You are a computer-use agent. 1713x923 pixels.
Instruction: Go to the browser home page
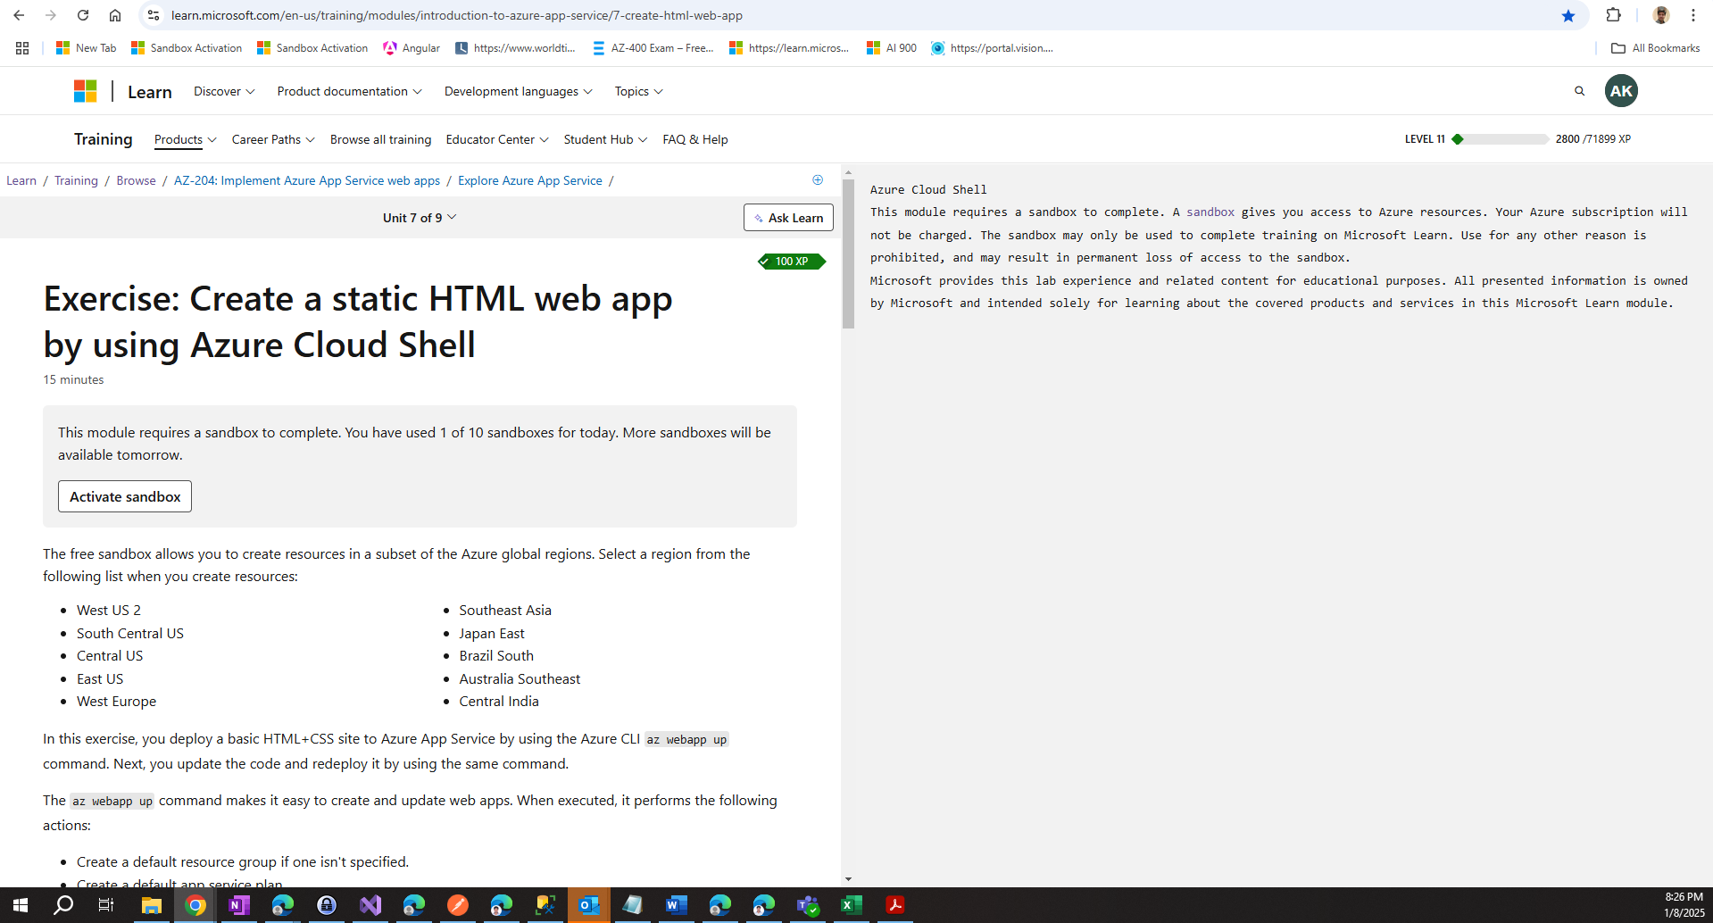[x=115, y=15]
